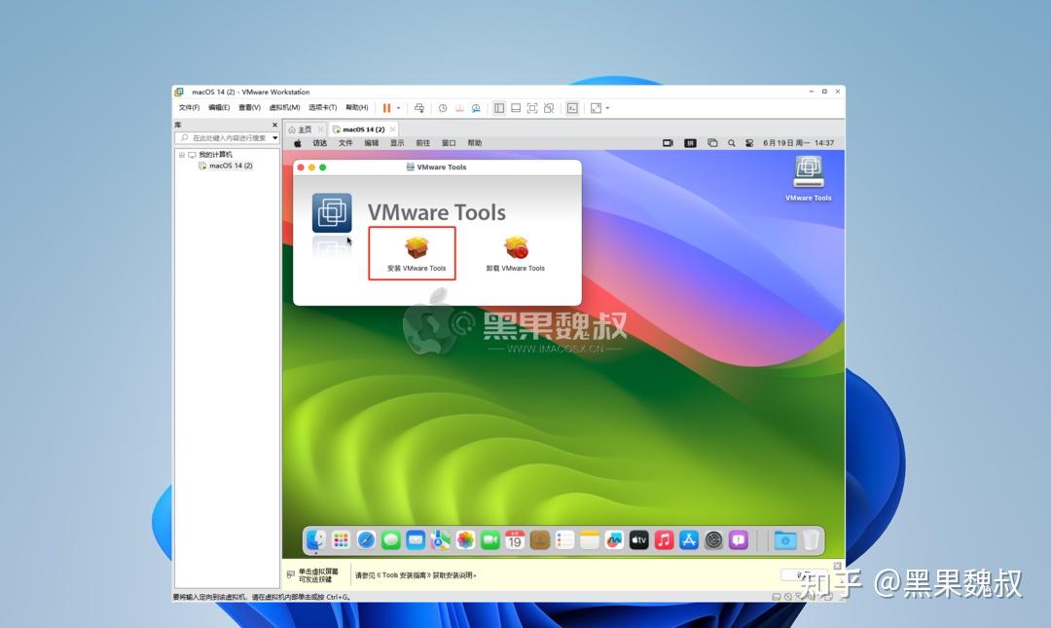
Task: Open the 虚拟机(M) menu
Action: [x=283, y=107]
